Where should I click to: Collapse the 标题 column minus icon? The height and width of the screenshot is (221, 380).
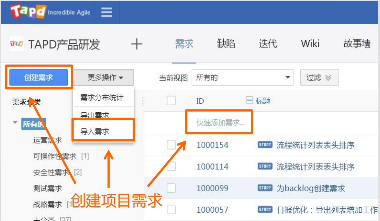pos(249,100)
